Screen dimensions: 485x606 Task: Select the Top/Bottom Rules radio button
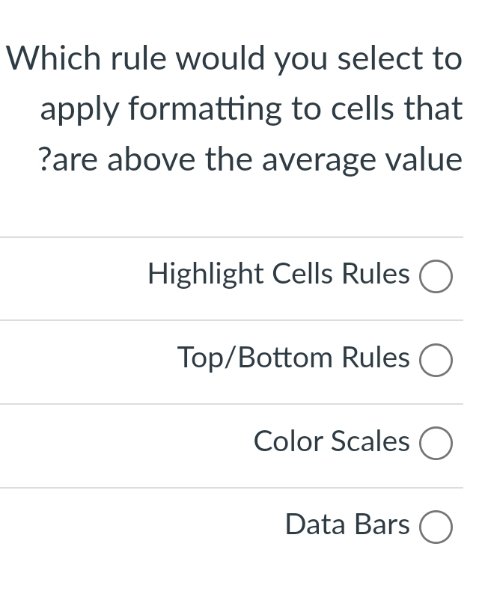pos(436,360)
